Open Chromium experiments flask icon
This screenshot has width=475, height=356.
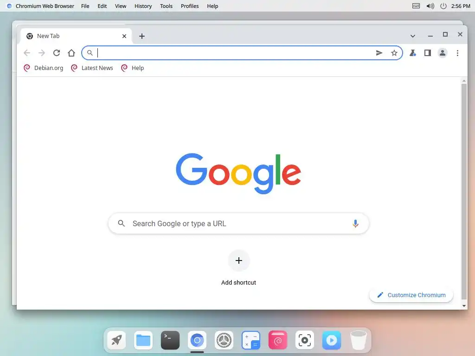(412, 53)
